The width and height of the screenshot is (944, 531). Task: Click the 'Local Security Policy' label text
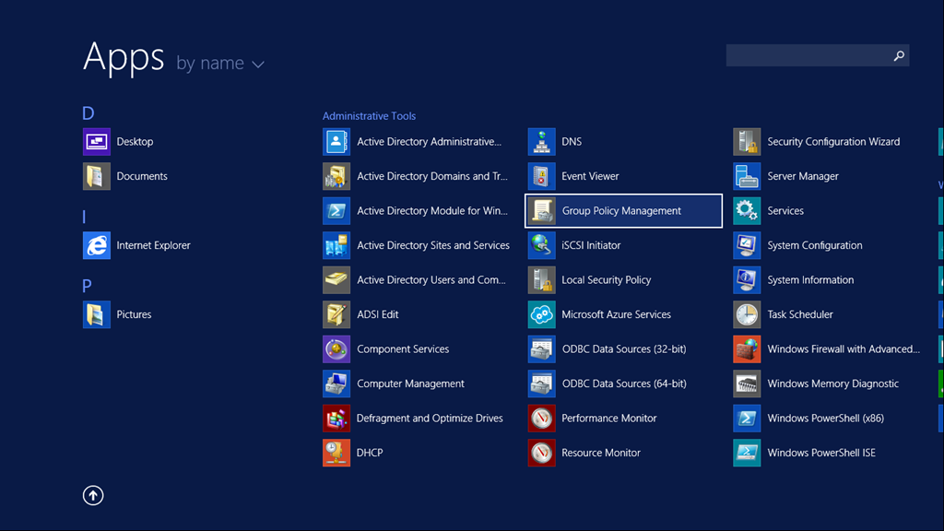pyautogui.click(x=607, y=280)
